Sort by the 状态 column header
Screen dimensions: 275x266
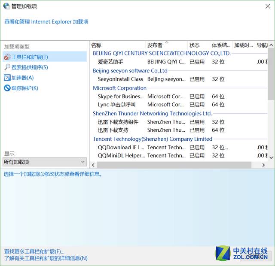pyautogui.click(x=199, y=45)
